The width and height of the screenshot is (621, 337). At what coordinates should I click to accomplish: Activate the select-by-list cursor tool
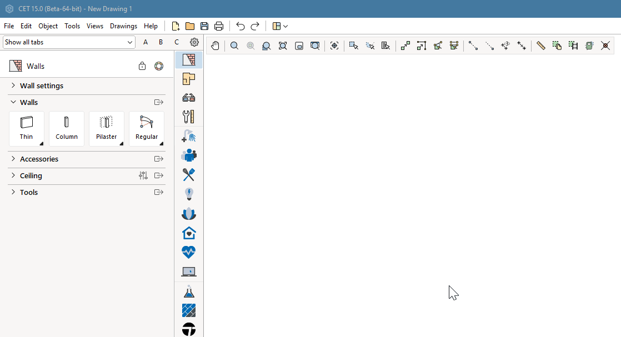pos(385,46)
